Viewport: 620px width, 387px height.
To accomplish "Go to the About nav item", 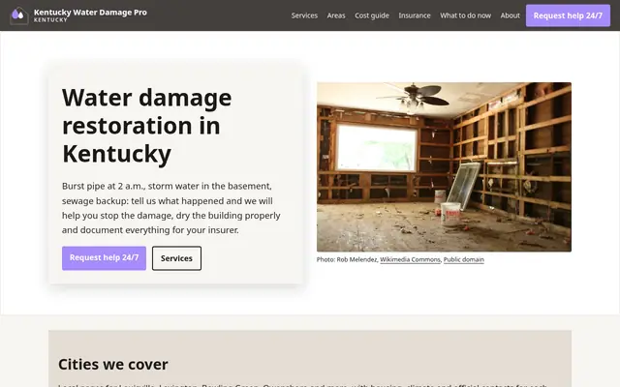I will pos(511,15).
